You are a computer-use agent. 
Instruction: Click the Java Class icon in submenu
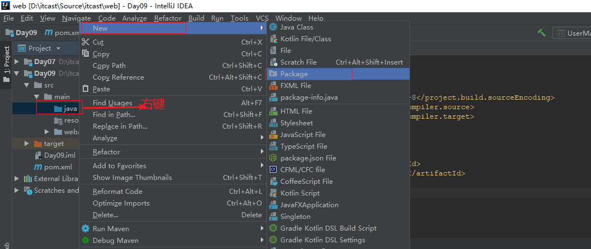(x=273, y=27)
